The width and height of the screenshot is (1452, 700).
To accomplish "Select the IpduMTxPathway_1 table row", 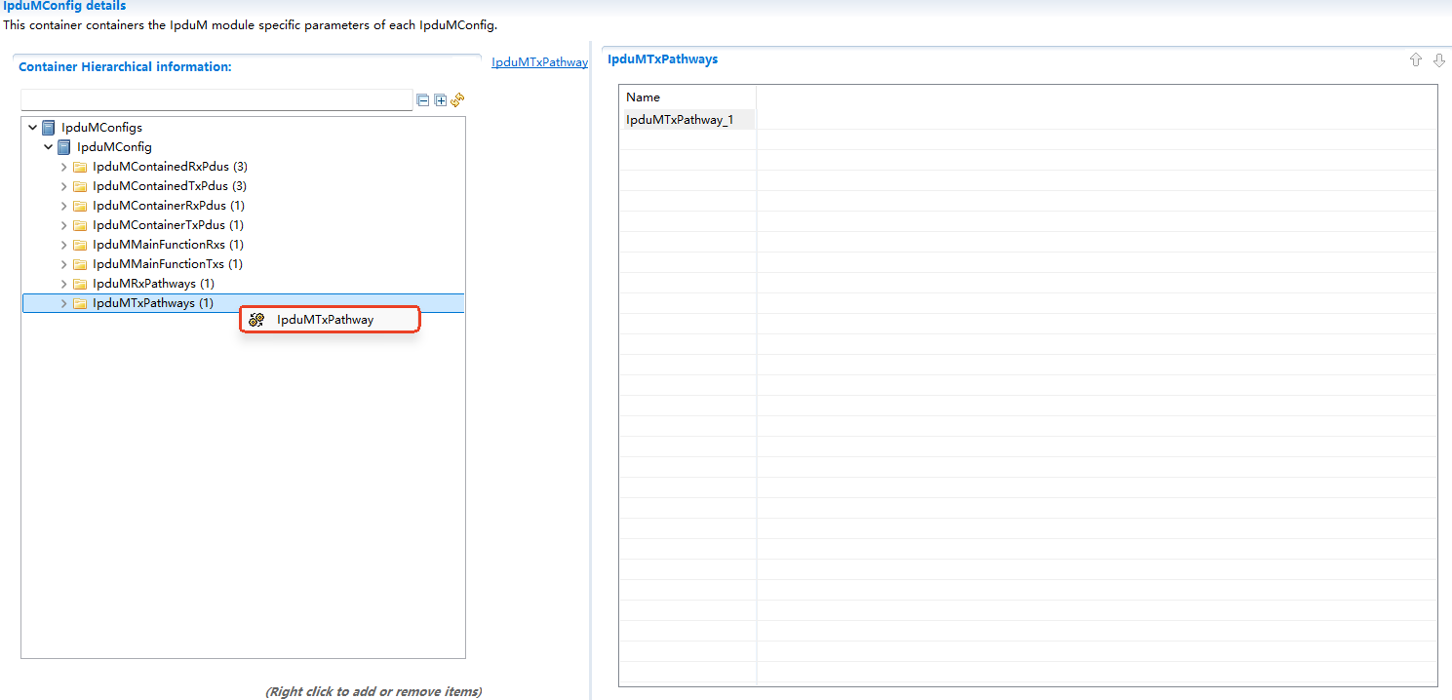I will pyautogui.click(x=679, y=120).
